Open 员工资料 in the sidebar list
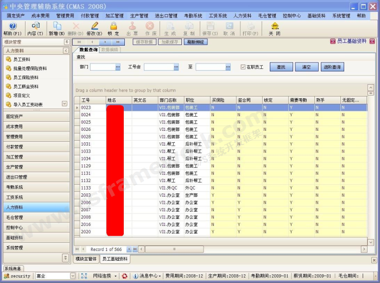This screenshot has width=380, height=283. coord(22,60)
